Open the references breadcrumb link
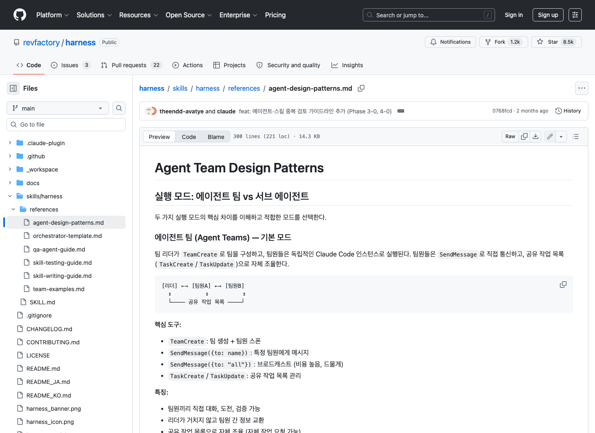The width and height of the screenshot is (595, 433). tap(244, 88)
